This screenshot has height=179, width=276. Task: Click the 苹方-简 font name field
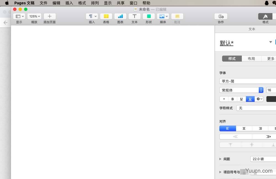pyautogui.click(x=248, y=81)
